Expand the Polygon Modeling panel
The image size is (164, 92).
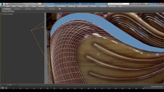pyautogui.click(x=8, y=11)
